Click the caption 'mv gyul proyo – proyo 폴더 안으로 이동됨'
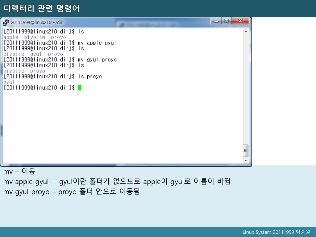Screen dimensions: 316x237 71,191
